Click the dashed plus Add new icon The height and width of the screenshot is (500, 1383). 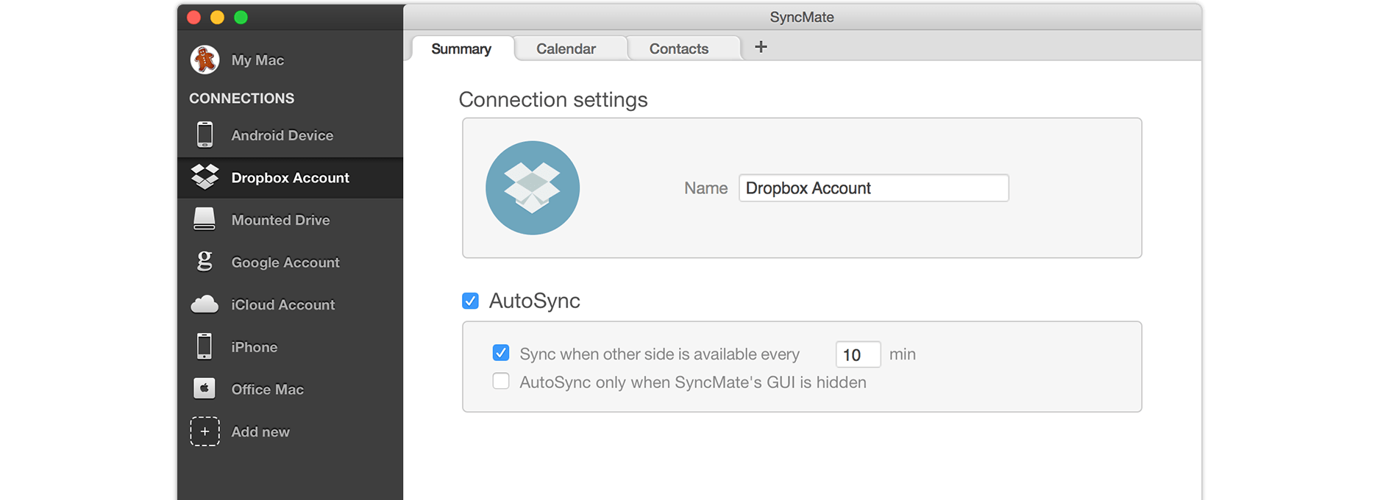tap(205, 432)
